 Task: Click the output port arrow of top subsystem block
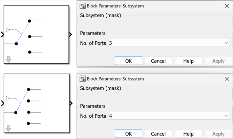click(70, 34)
